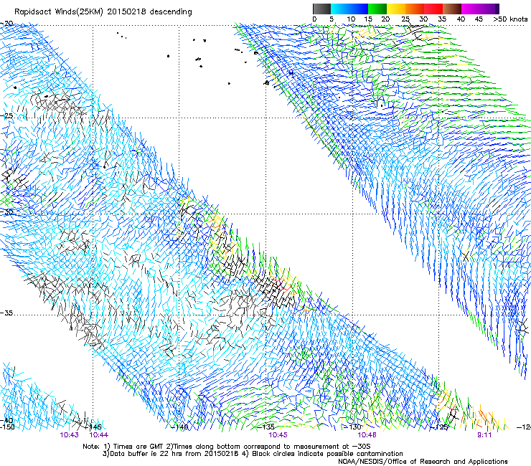The height and width of the screenshot is (466, 531).
Task: Click the note 'Times are GMT' line
Action: (x=227, y=447)
